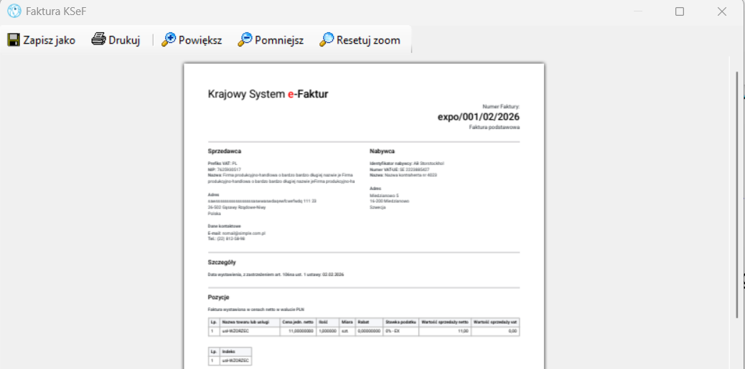Click the Numer Faktury label
The height and width of the screenshot is (369, 745).
501,107
